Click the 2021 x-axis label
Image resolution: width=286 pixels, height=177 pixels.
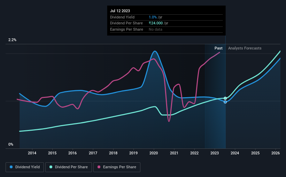[x=174, y=153]
